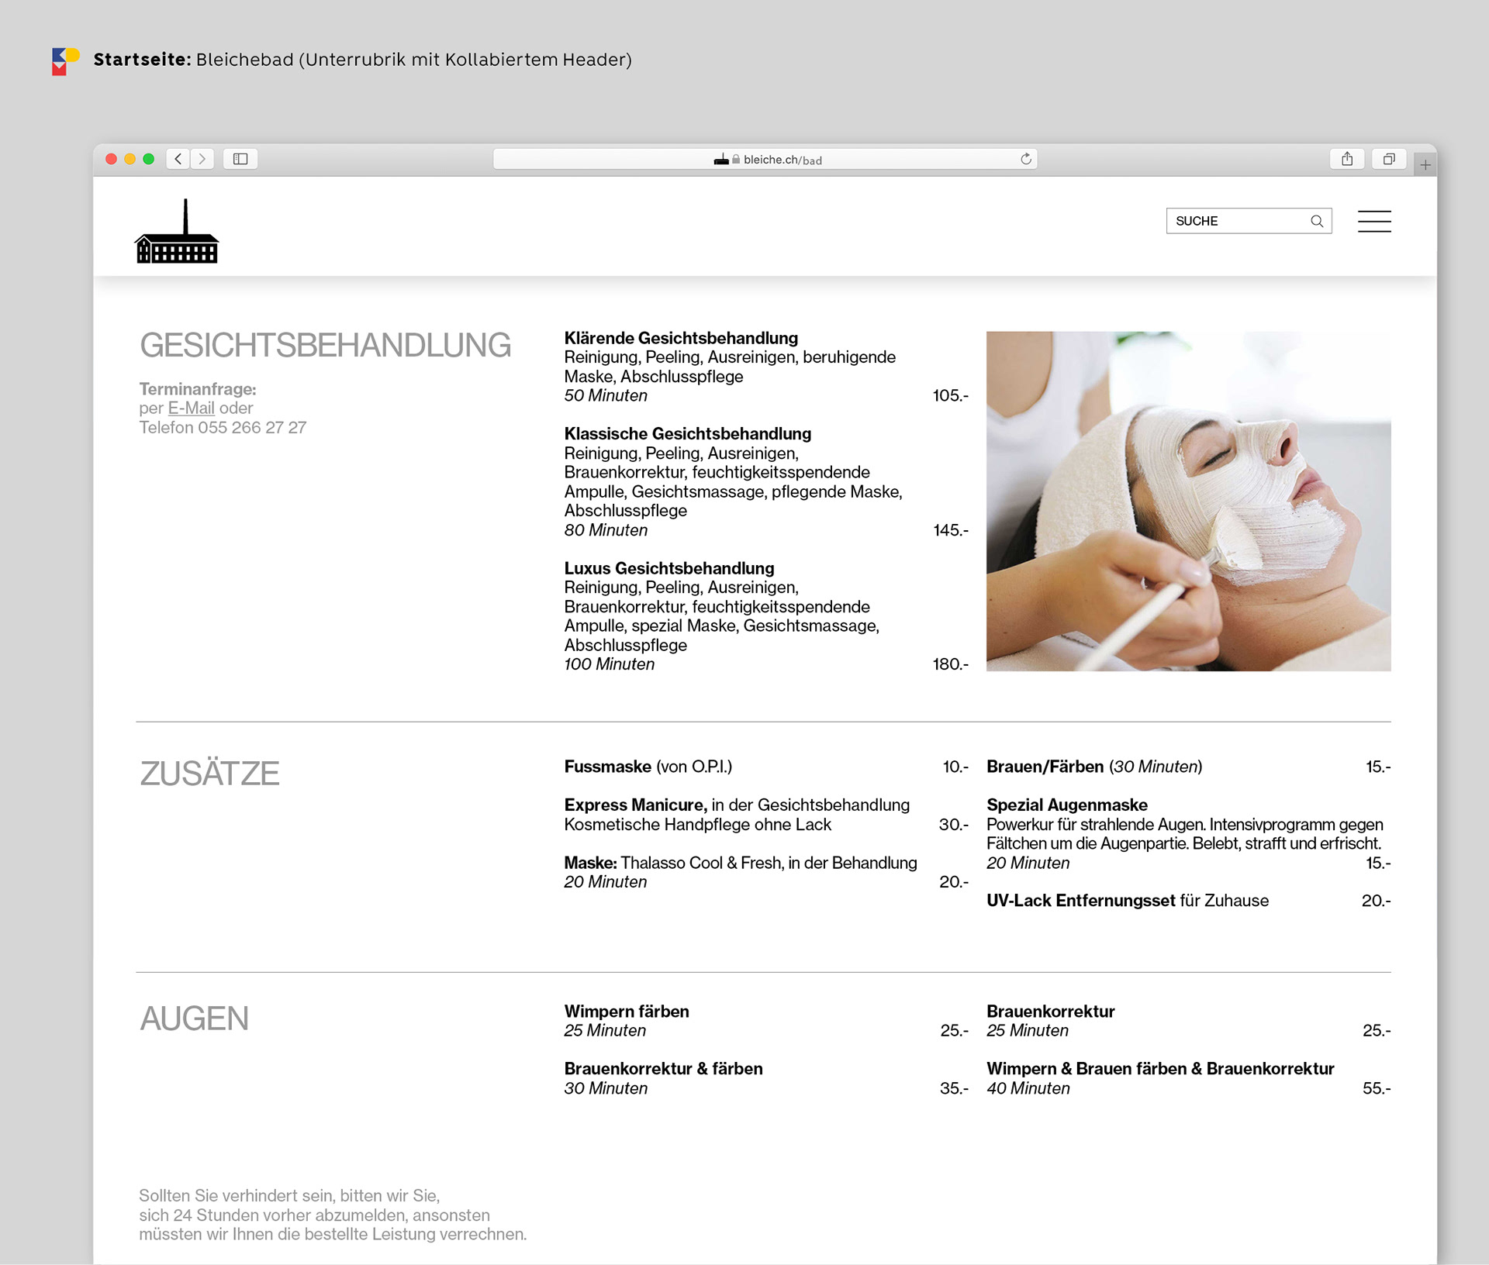The height and width of the screenshot is (1265, 1489).
Task: Click the reload page icon
Action: 1026,159
